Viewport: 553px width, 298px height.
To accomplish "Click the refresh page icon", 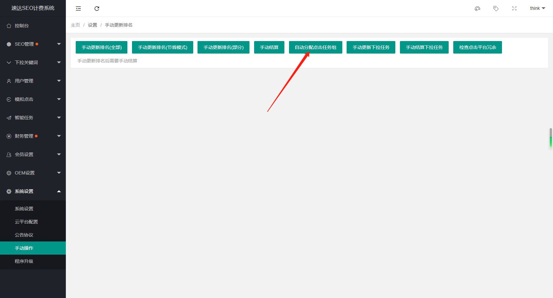I will click(x=97, y=9).
